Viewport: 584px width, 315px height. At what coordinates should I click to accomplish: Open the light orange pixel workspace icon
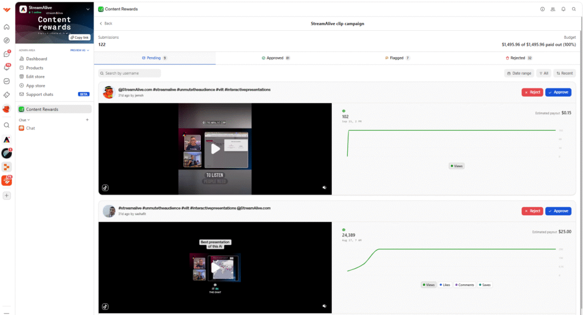coord(7,167)
